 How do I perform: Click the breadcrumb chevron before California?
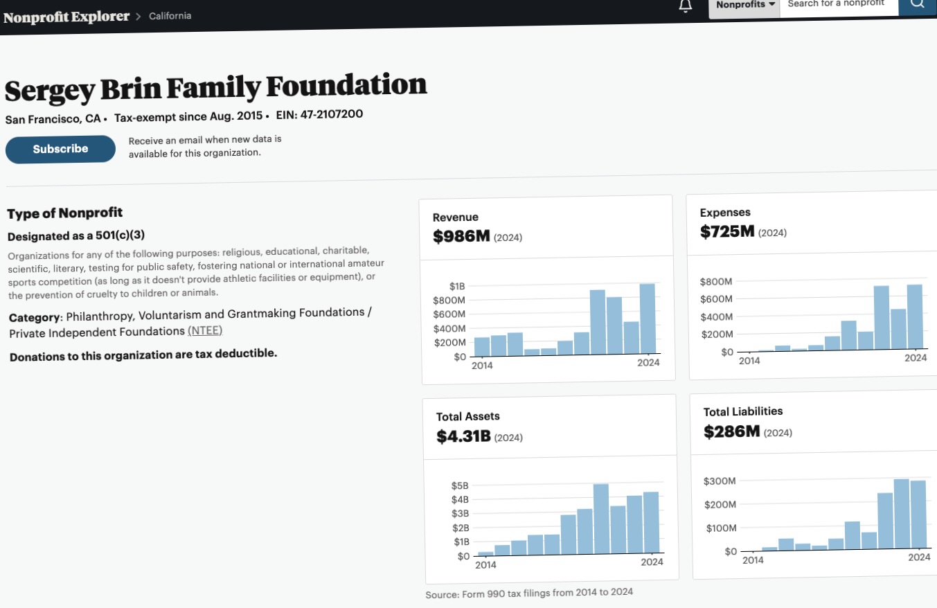(139, 17)
